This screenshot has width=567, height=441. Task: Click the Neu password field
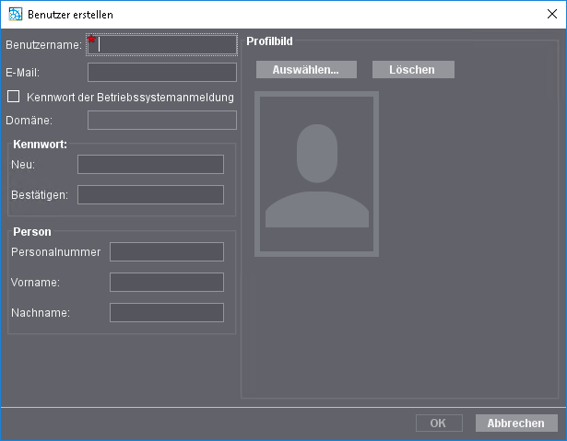150,165
